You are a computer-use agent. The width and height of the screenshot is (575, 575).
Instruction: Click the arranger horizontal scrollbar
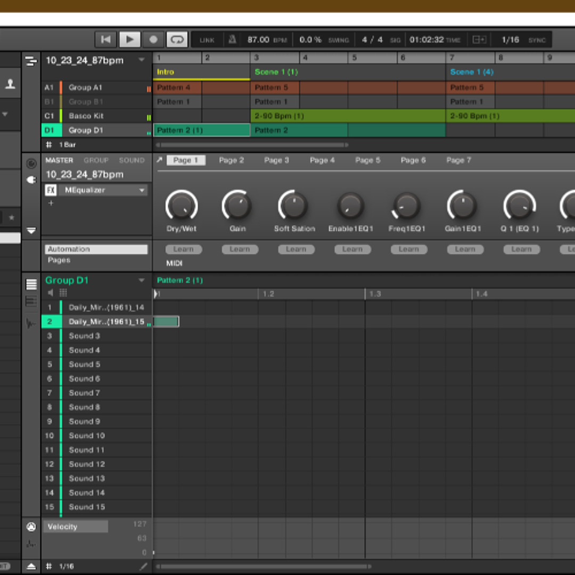(x=252, y=145)
